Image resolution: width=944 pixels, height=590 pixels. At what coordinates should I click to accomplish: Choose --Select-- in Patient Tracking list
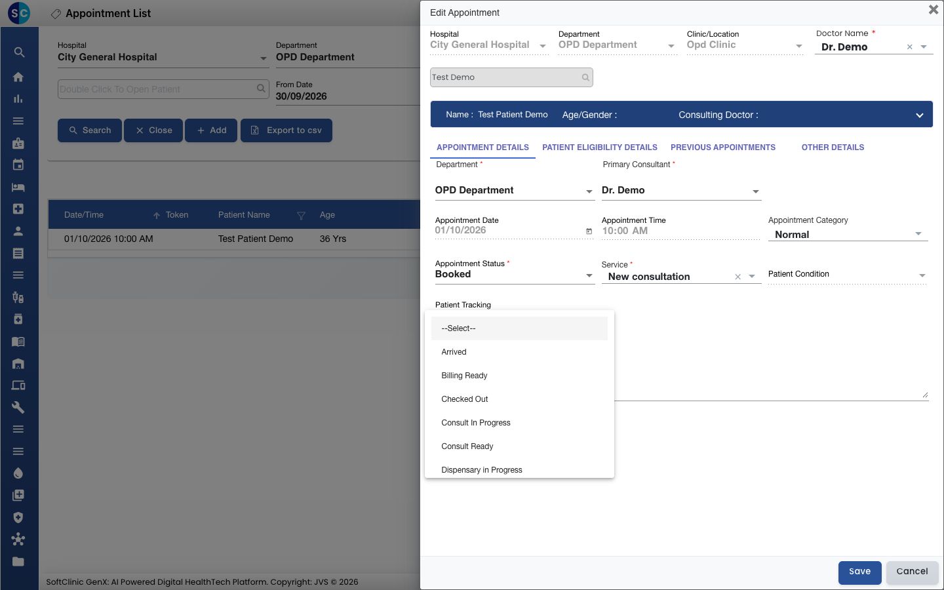(519, 328)
